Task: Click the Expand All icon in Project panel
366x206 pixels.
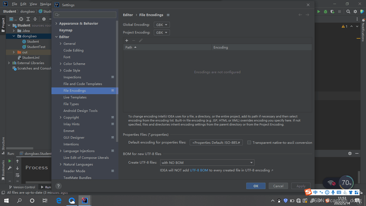Action: point(28,19)
